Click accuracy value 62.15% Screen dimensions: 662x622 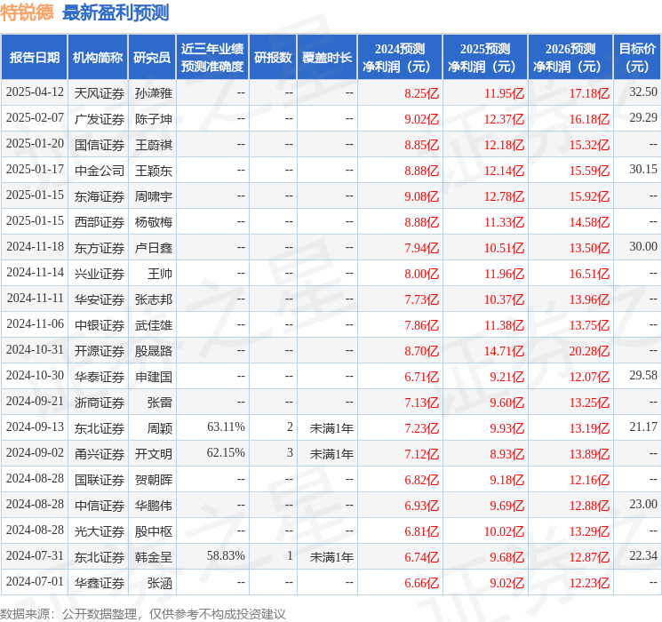tap(226, 452)
